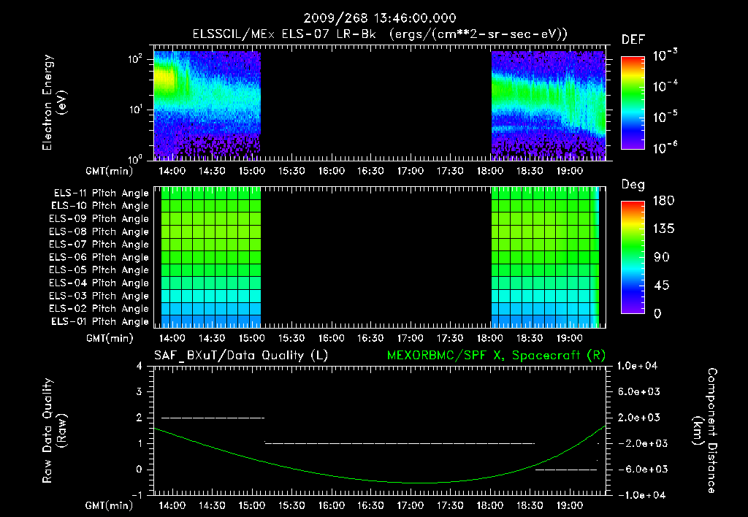Screen dimensions: 748x517
Task: Click the Deg pitch angle color bar
Action: click(633, 257)
